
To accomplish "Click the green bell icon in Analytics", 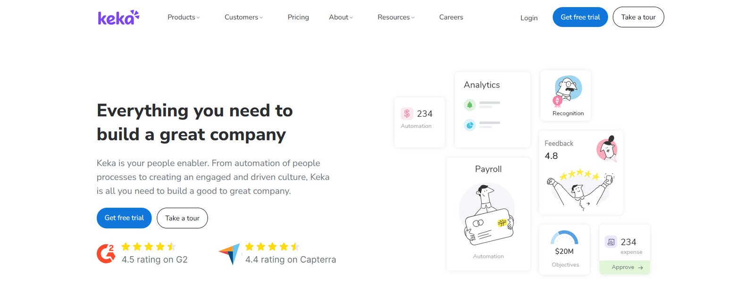I will point(470,105).
